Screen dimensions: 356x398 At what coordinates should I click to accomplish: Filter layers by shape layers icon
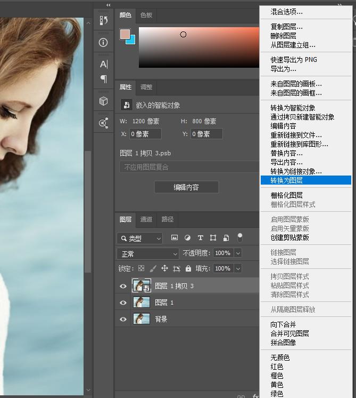213,238
